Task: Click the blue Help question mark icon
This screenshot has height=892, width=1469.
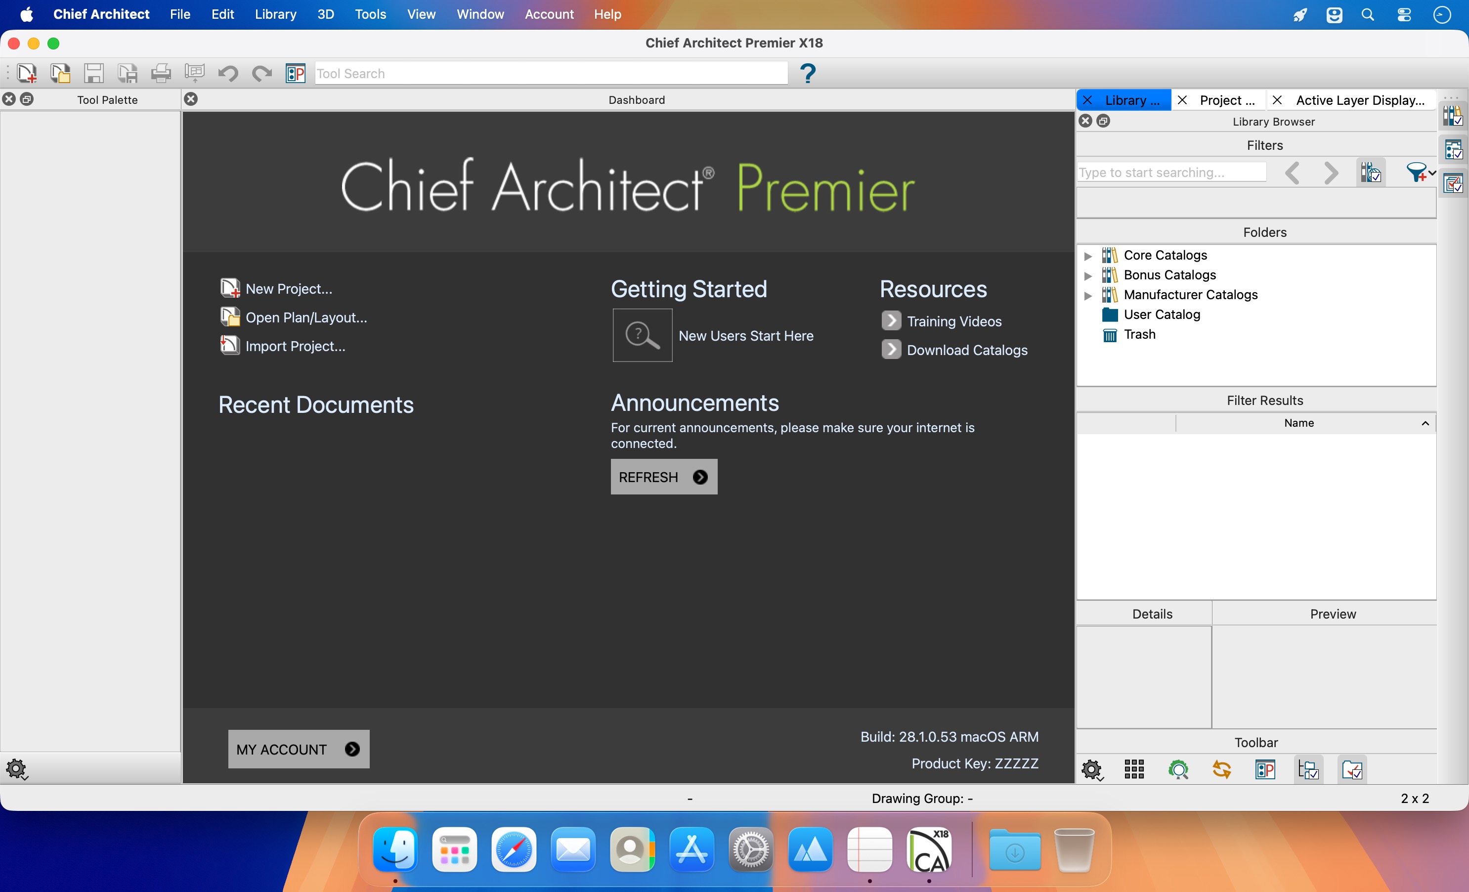Action: click(808, 73)
